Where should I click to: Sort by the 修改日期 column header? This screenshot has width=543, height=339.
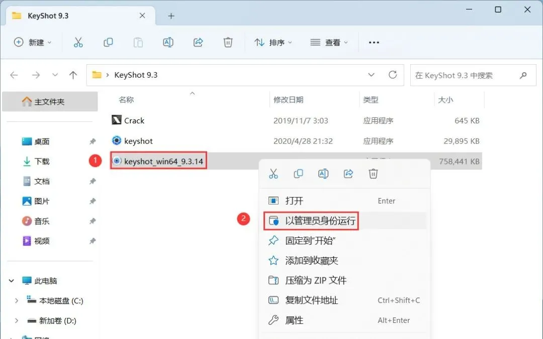coord(289,100)
